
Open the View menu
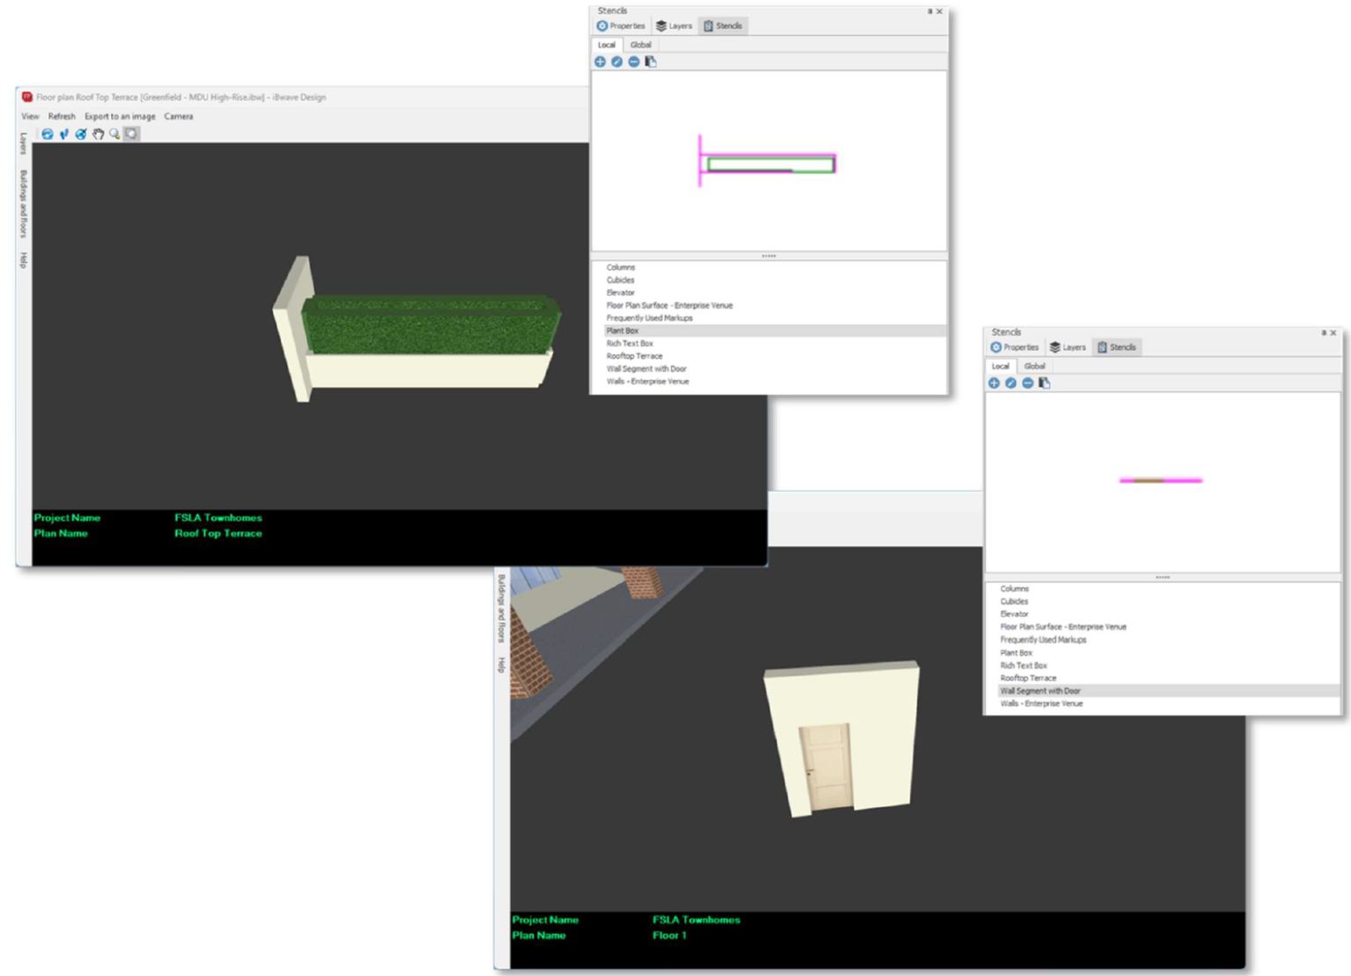[x=31, y=116]
